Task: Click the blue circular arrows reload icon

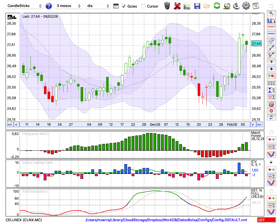Action: [x=271, y=118]
